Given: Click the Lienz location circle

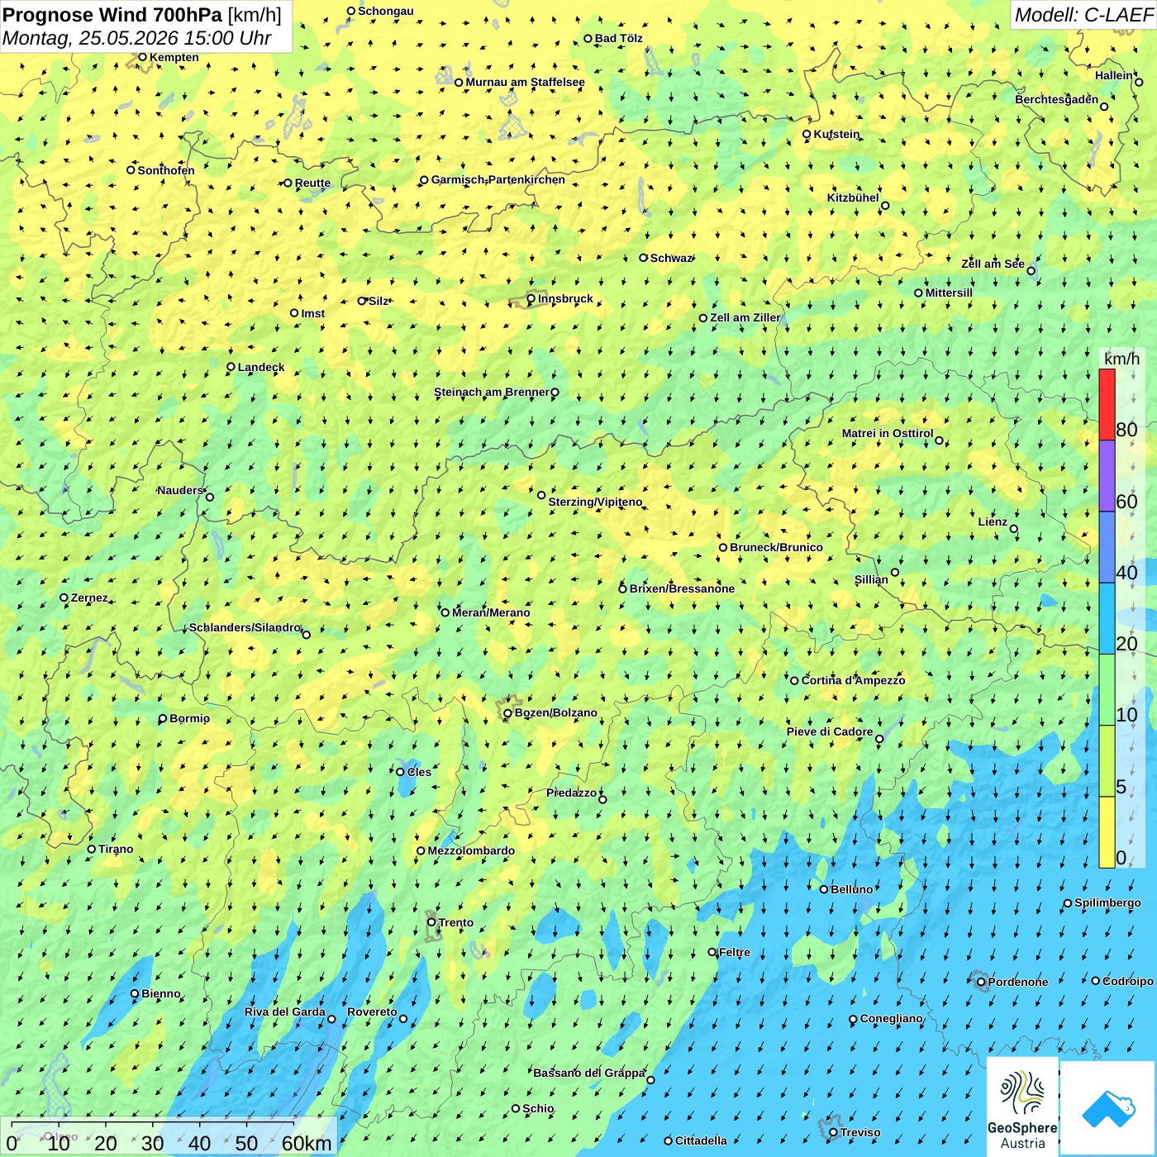Looking at the screenshot, I should click(1014, 529).
